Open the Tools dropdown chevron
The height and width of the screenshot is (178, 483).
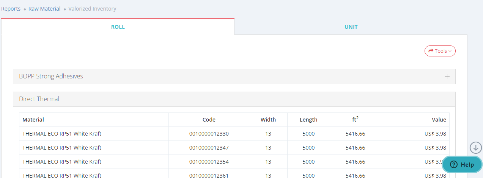pyautogui.click(x=450, y=51)
